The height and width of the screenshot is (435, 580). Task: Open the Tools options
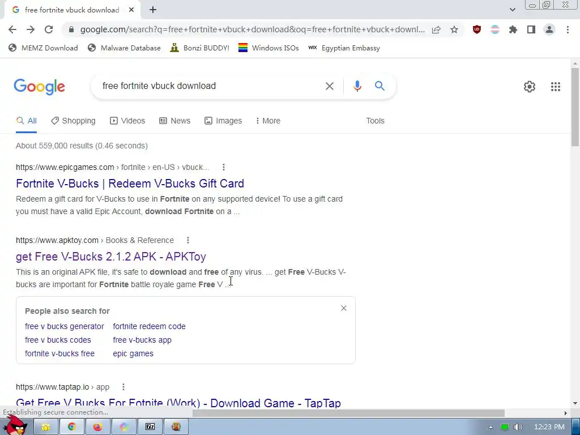point(375,121)
